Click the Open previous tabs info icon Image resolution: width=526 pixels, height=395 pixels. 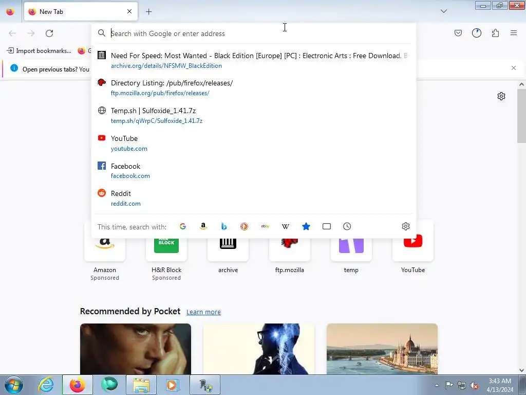click(14, 68)
